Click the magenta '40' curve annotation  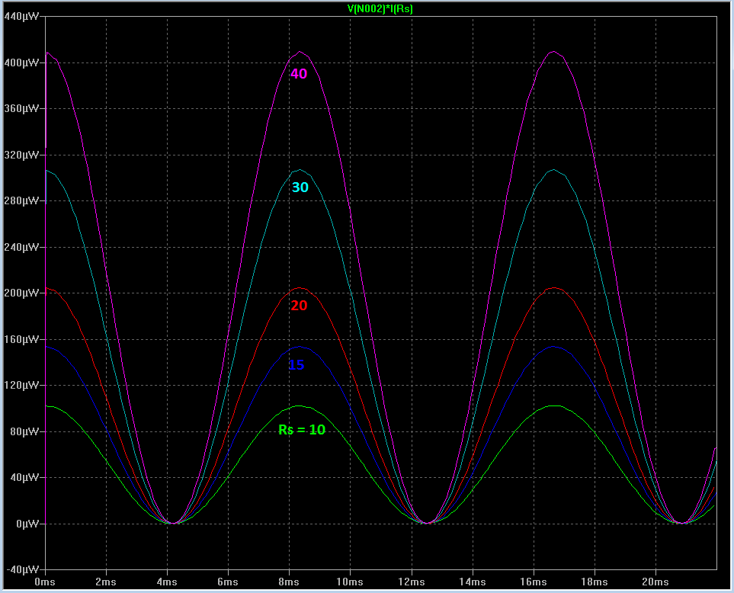click(299, 73)
